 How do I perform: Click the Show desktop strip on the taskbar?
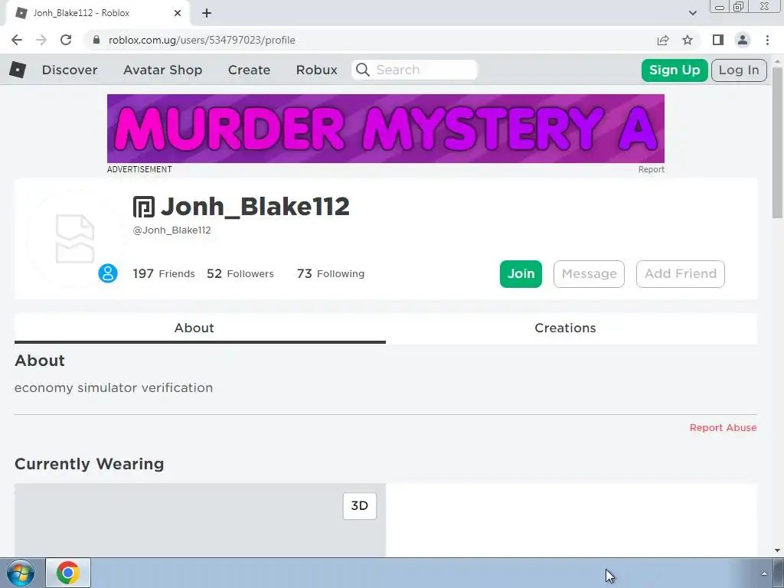pos(779,573)
